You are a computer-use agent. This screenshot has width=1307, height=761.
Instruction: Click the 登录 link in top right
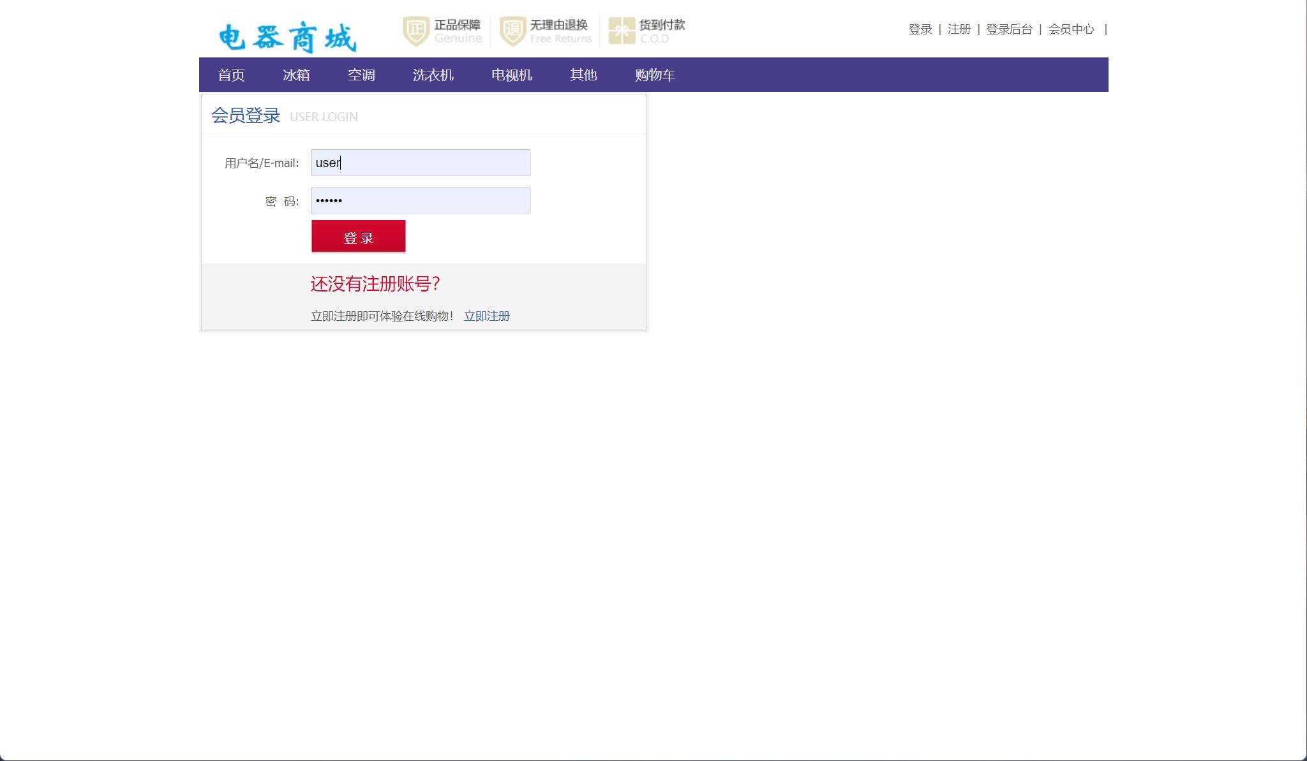point(919,29)
